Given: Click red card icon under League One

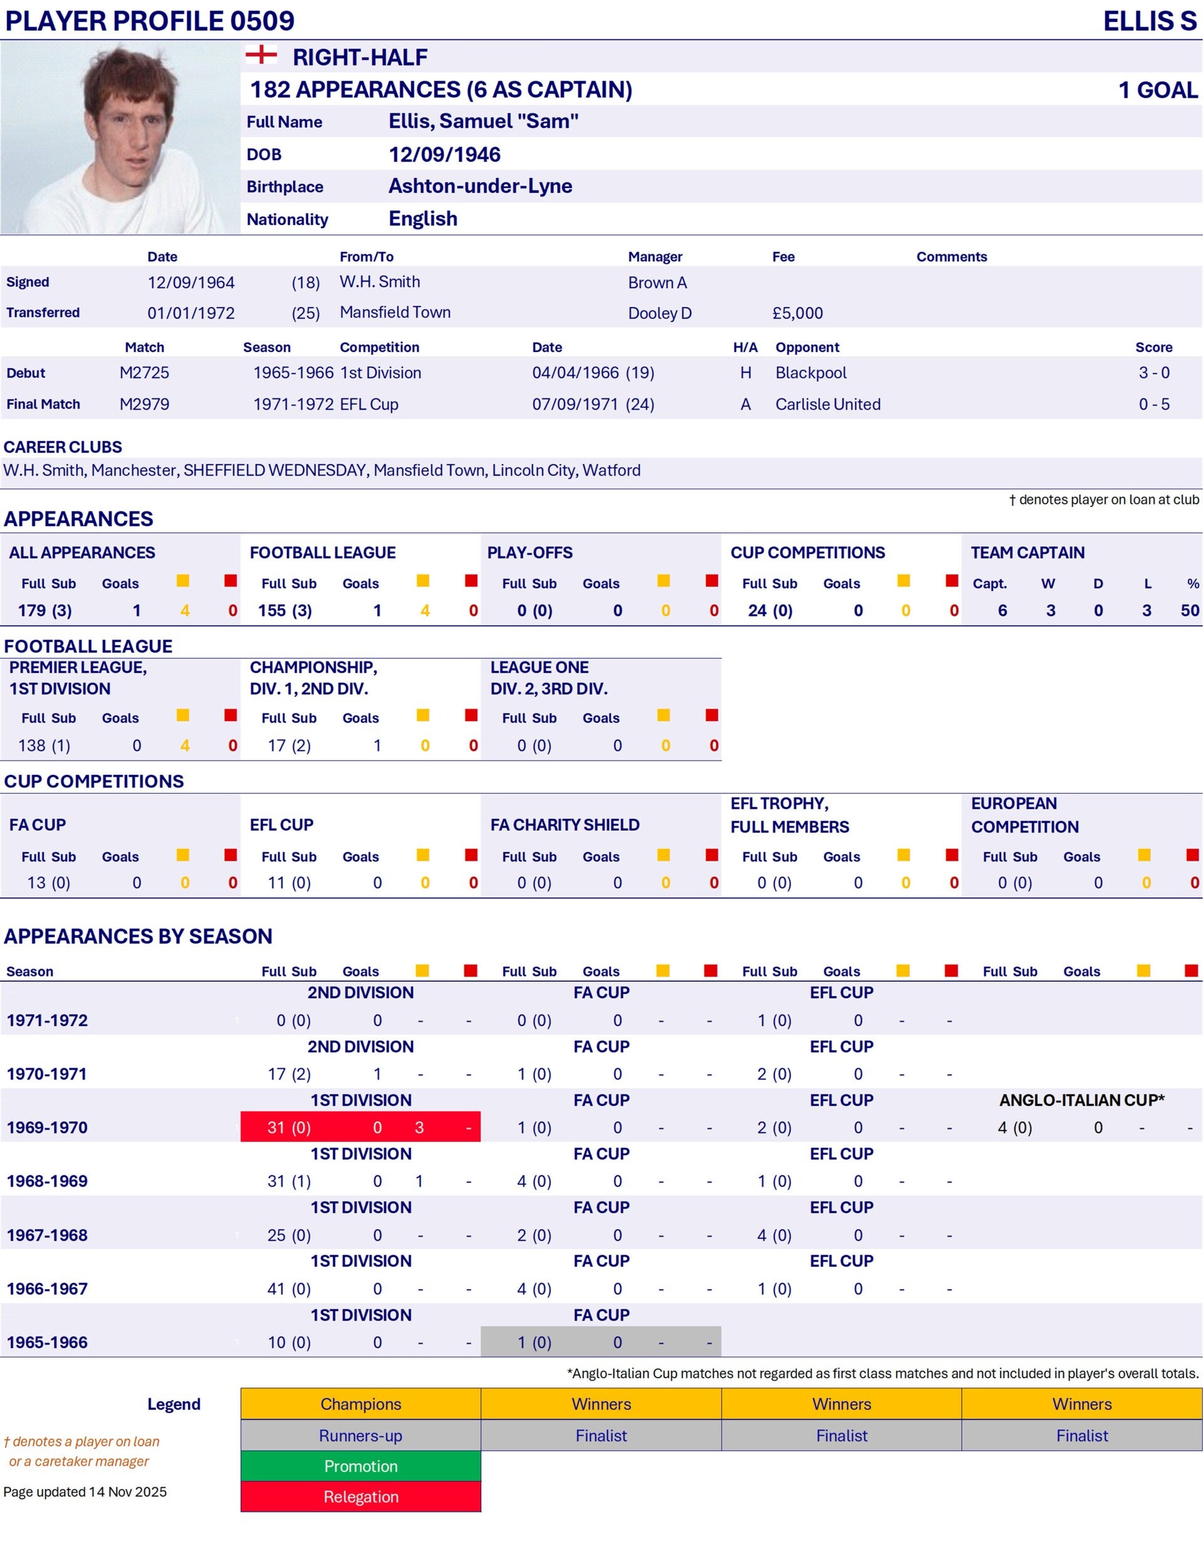Looking at the screenshot, I should tap(711, 715).
